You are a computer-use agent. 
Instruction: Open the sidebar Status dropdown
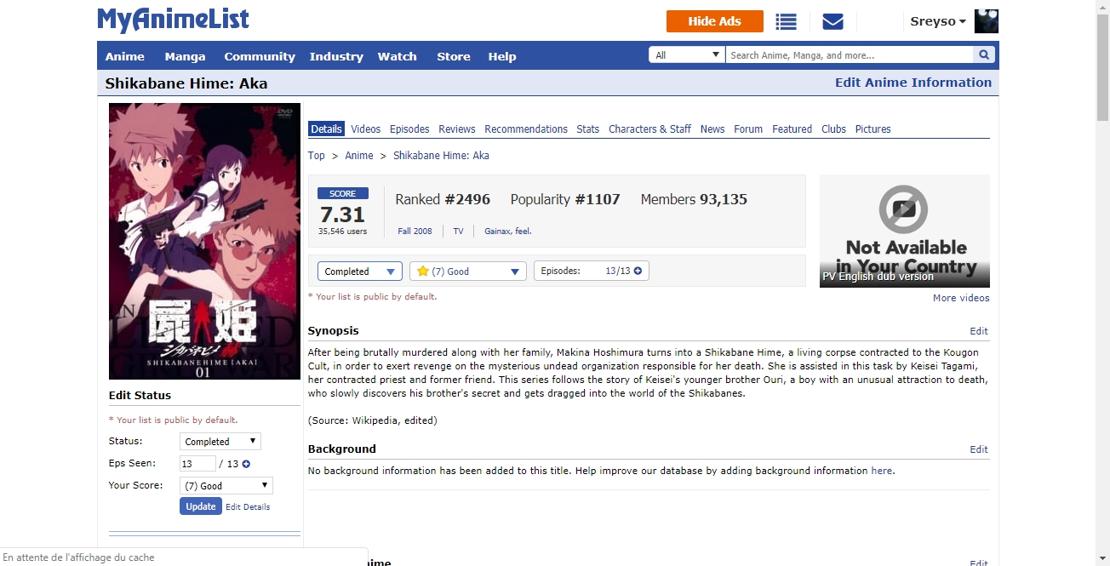coord(220,442)
